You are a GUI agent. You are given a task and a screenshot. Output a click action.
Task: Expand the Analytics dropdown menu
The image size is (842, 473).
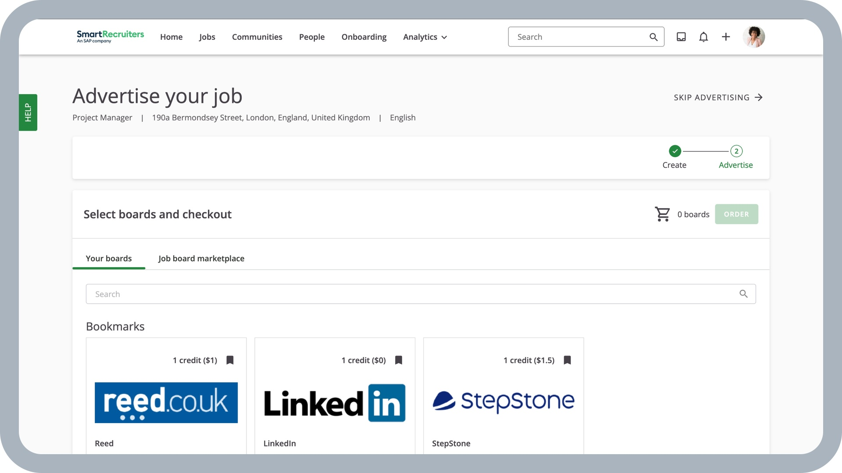tap(425, 37)
